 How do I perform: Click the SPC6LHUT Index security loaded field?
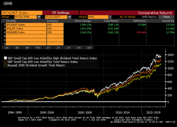22,13
